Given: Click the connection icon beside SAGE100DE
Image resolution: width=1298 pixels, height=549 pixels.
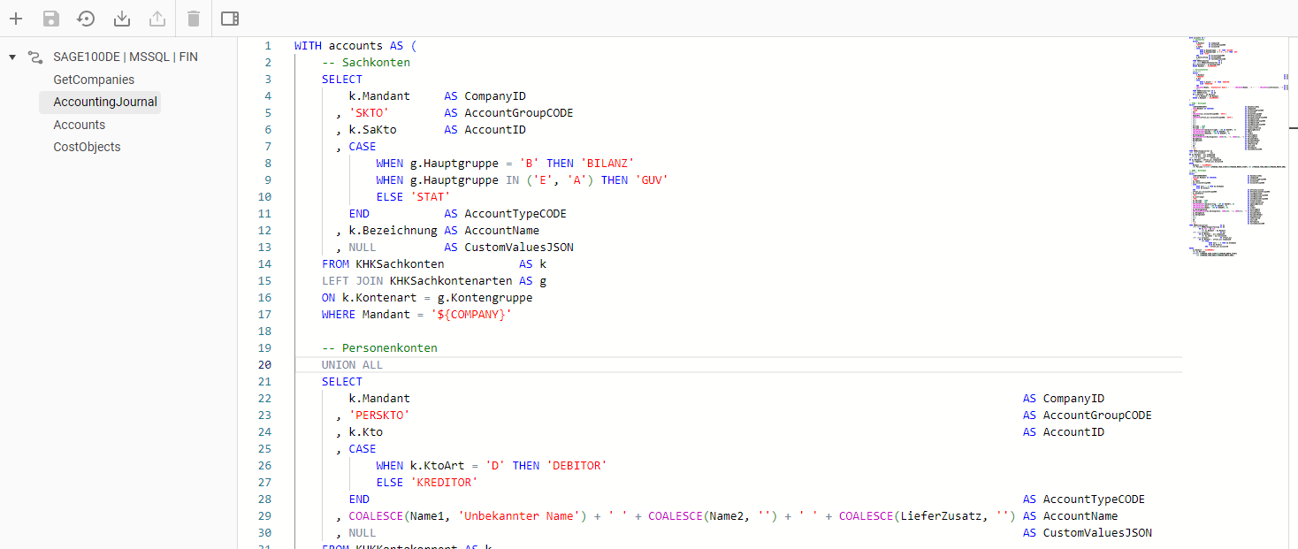Looking at the screenshot, I should pyautogui.click(x=35, y=57).
